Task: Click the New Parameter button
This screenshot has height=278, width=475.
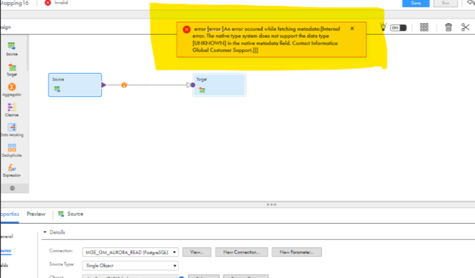Action: 297,252
